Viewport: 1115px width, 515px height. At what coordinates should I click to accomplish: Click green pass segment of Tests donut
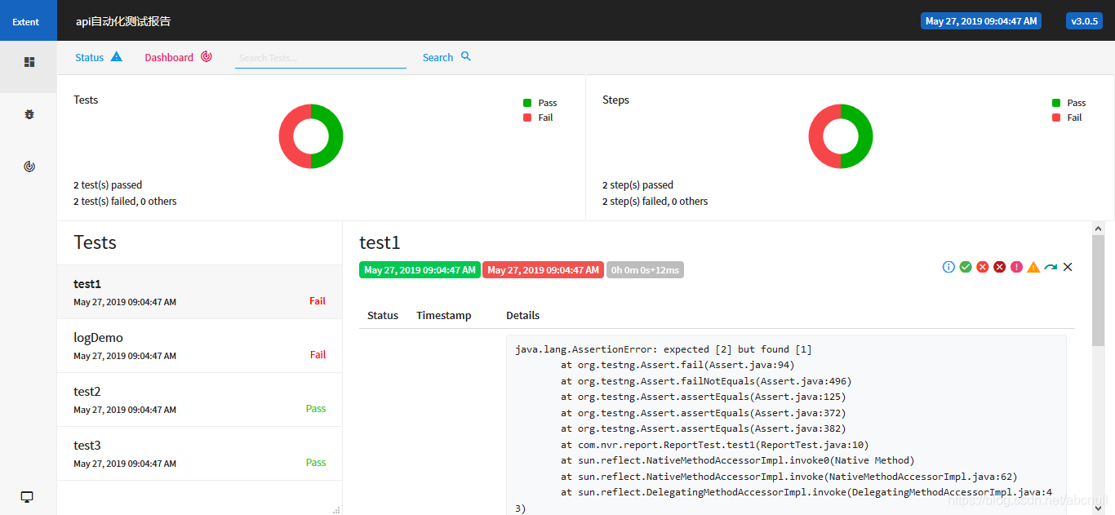335,136
